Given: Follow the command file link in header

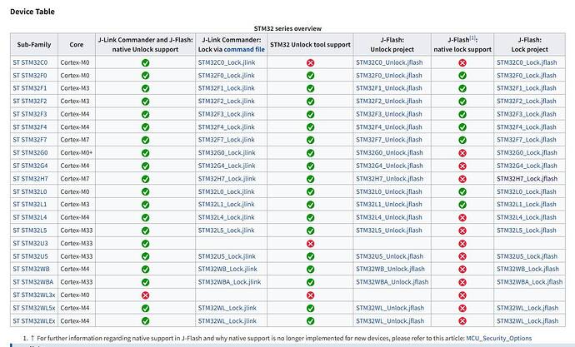Looking at the screenshot, I should (244, 49).
